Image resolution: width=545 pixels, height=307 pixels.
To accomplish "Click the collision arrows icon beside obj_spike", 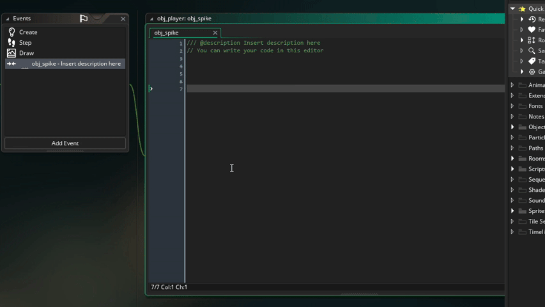I will (12, 64).
